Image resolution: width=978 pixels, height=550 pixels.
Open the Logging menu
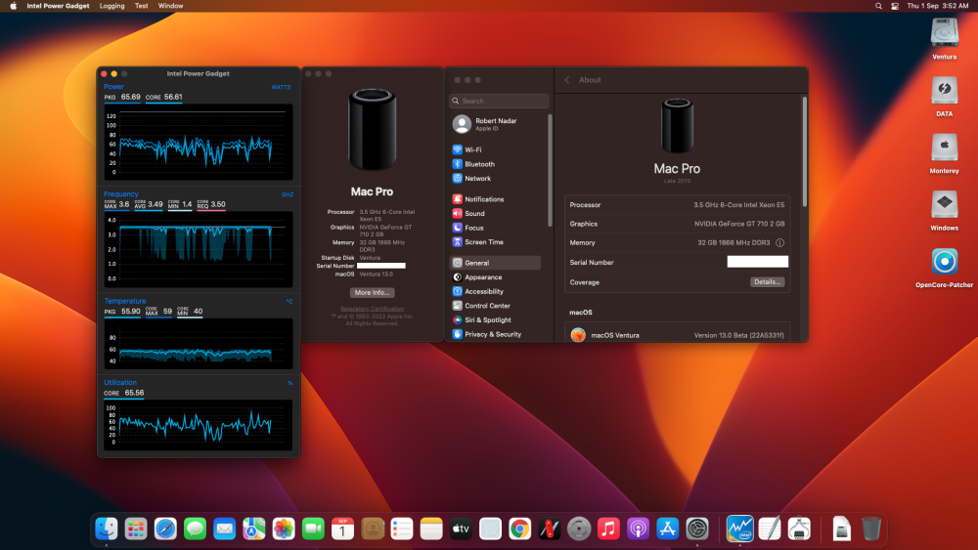(112, 6)
